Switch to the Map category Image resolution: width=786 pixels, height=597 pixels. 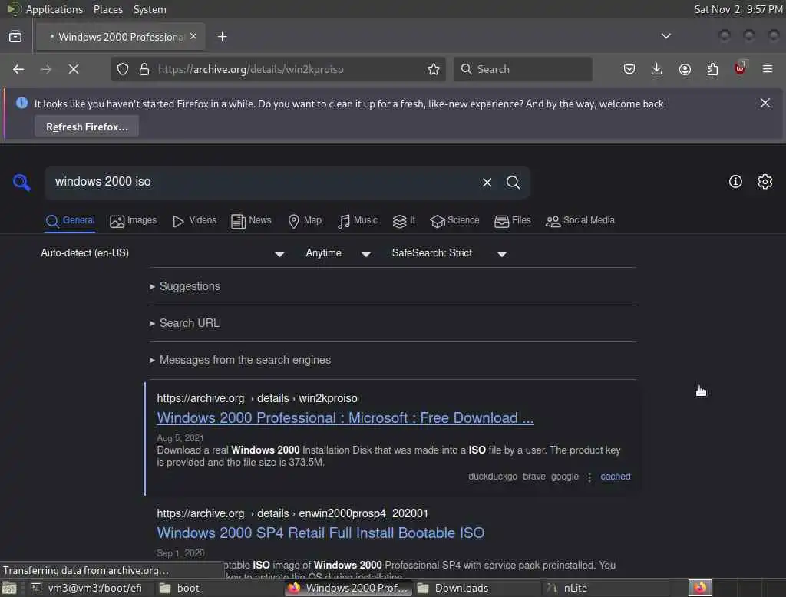(x=305, y=220)
